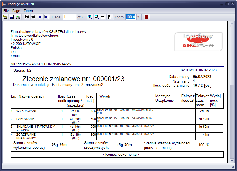Click the vertical scrollbar up arrow
The height and width of the screenshot is (171, 237).
[x=232, y=23]
